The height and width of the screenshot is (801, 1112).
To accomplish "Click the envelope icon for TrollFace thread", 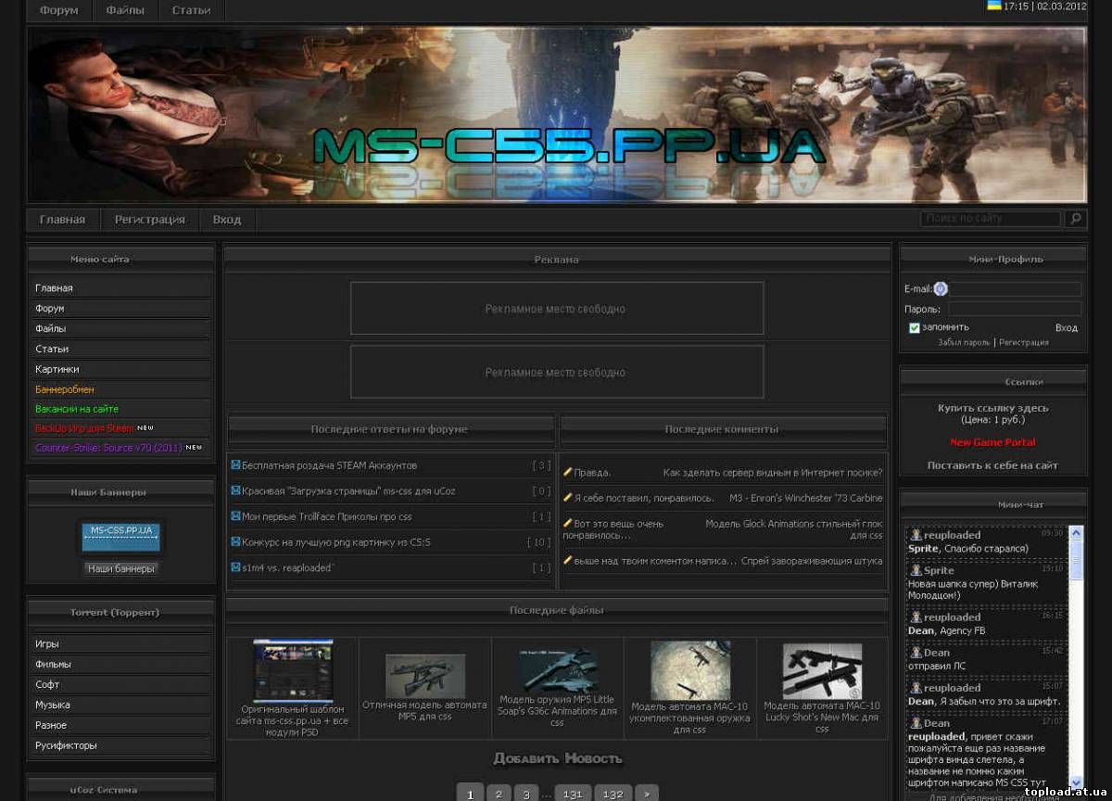I will pyautogui.click(x=236, y=515).
